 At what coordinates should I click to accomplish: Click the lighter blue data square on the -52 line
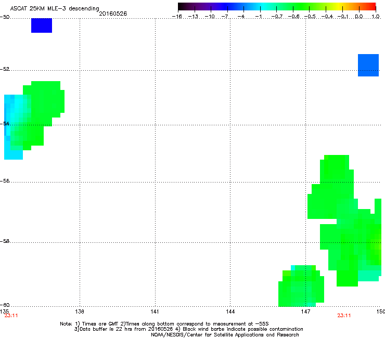pyautogui.click(x=368, y=66)
